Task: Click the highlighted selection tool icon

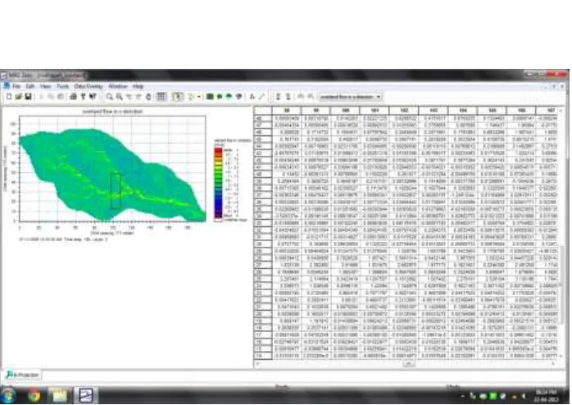Action: coord(178,97)
